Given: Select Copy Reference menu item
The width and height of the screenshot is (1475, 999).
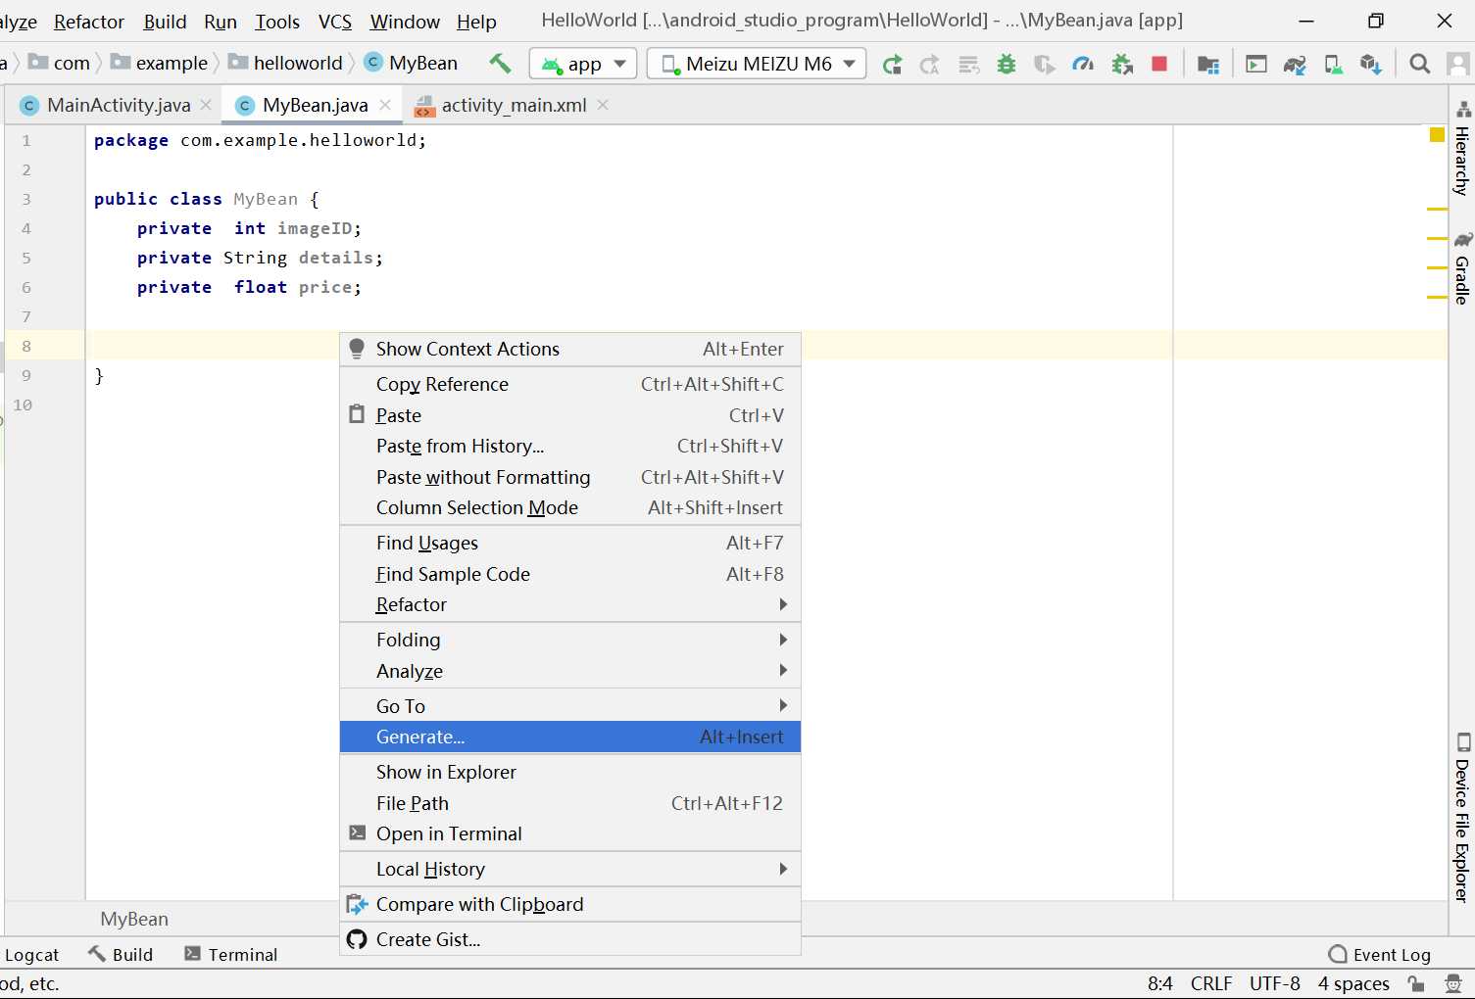Looking at the screenshot, I should coord(570,384).
